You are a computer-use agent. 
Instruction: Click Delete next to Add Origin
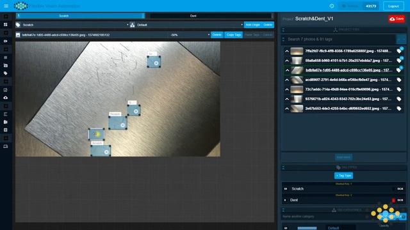268,25
